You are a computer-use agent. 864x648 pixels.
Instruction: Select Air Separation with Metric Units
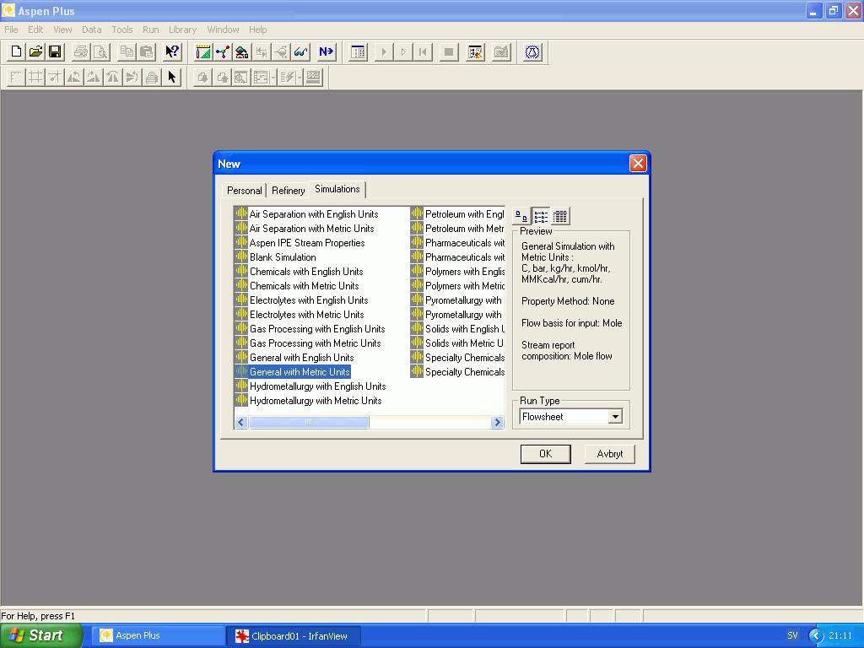tap(305, 228)
